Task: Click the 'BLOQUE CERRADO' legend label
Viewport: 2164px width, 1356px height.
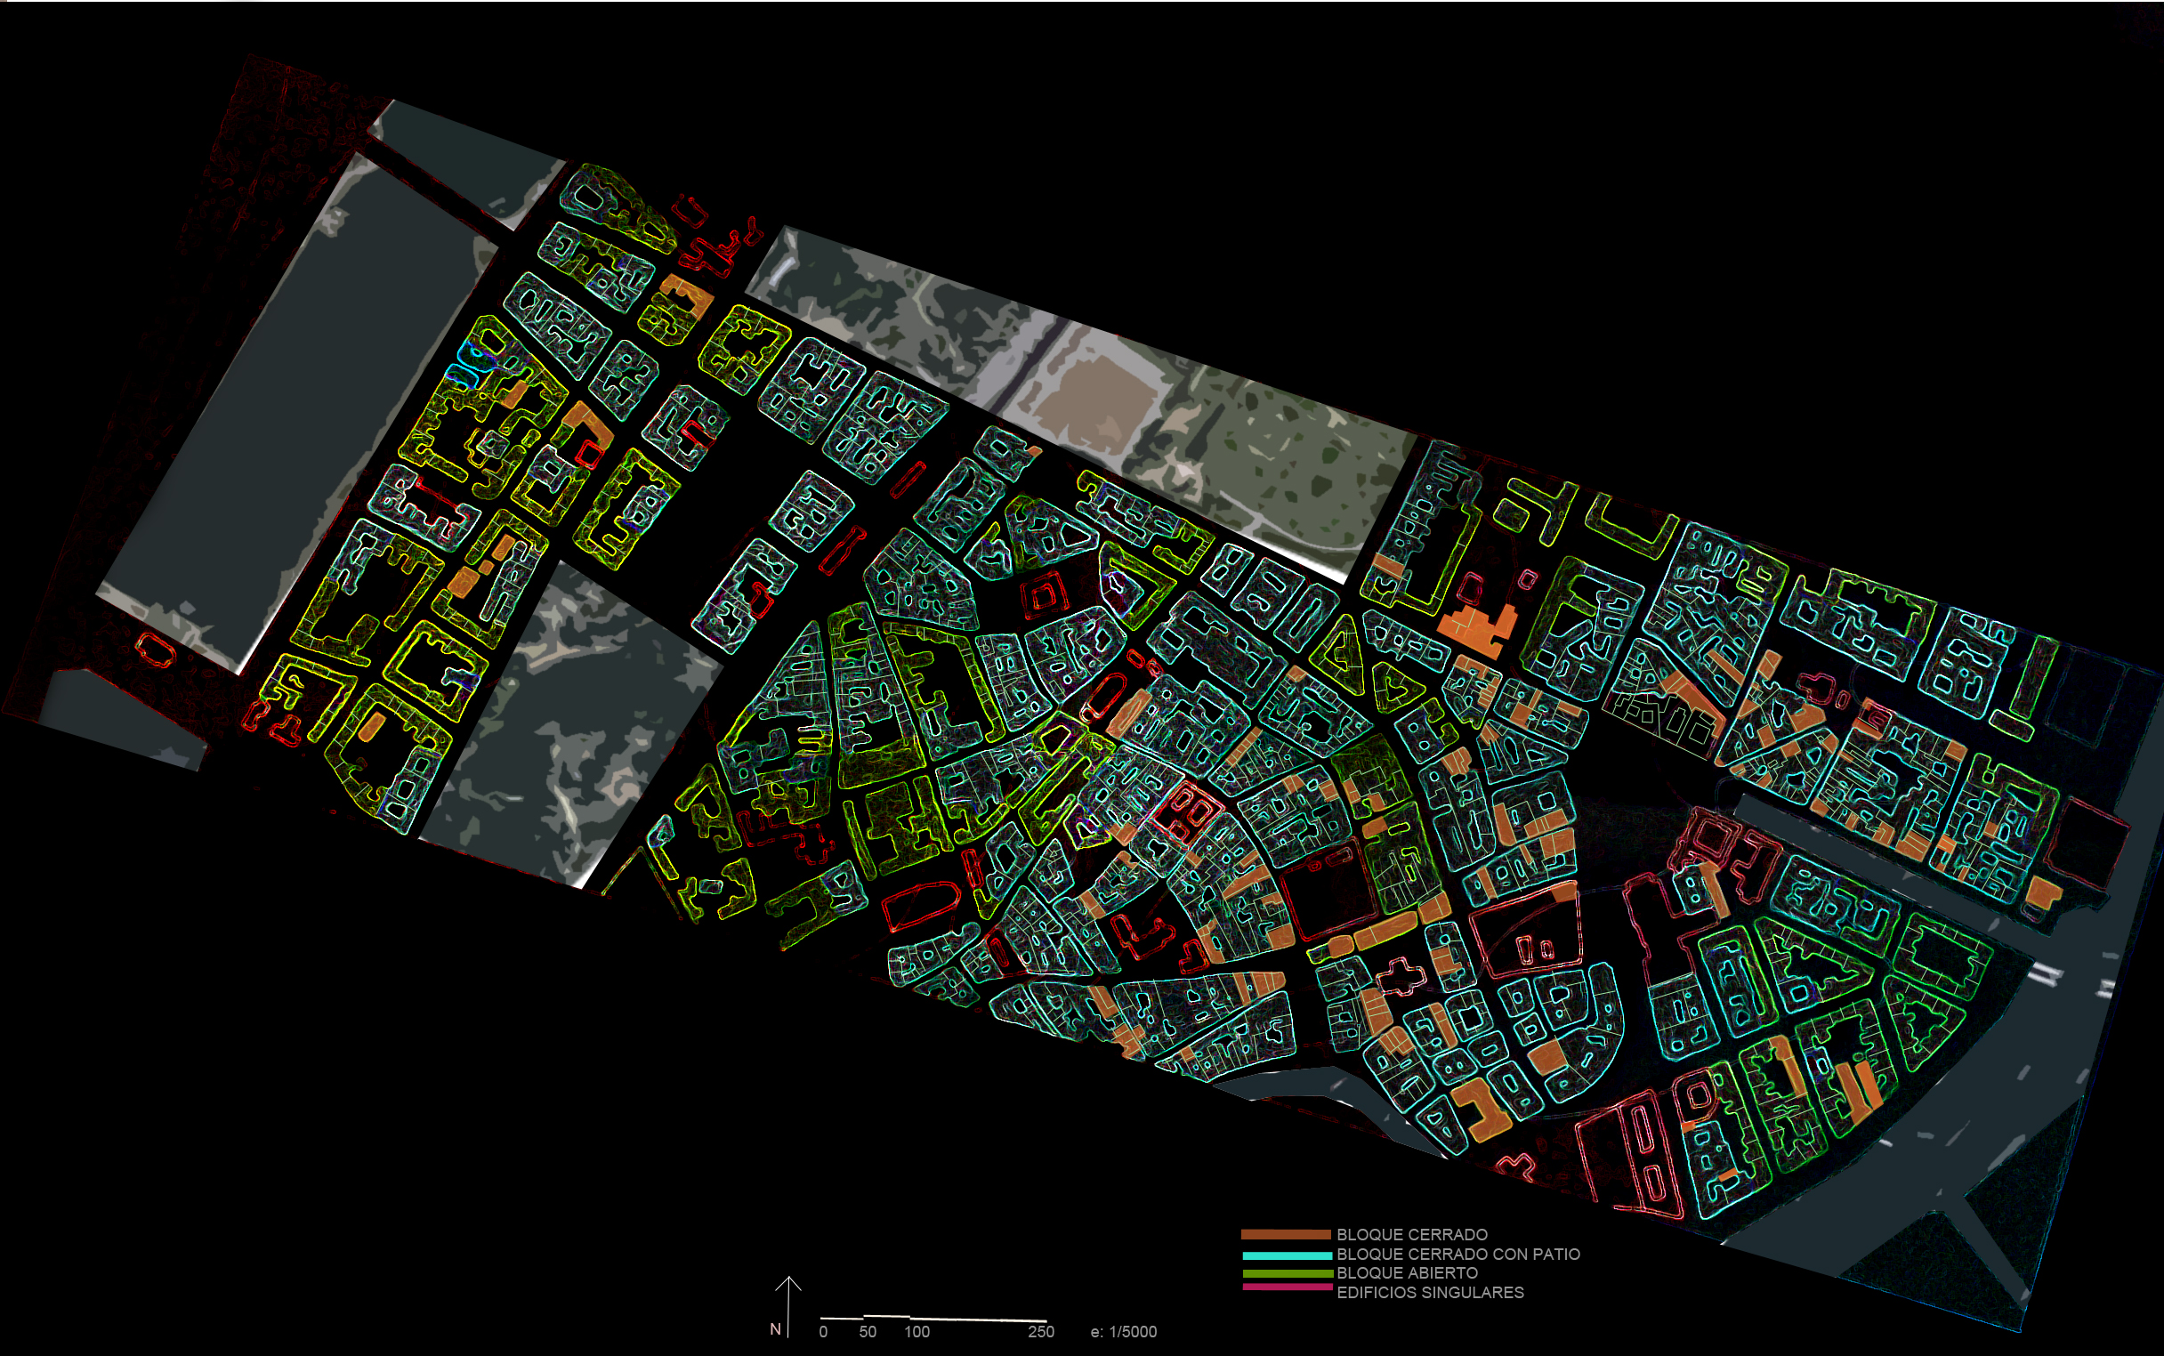Action: tap(1411, 1235)
